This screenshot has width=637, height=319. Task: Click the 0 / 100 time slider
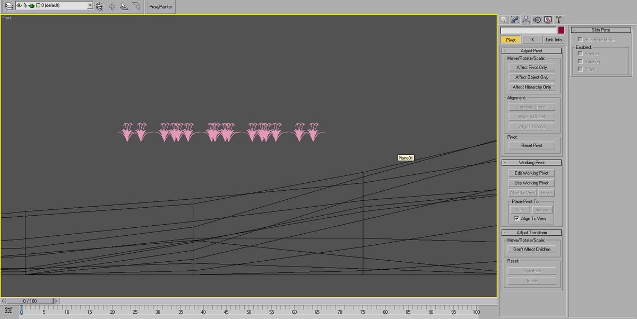30,301
